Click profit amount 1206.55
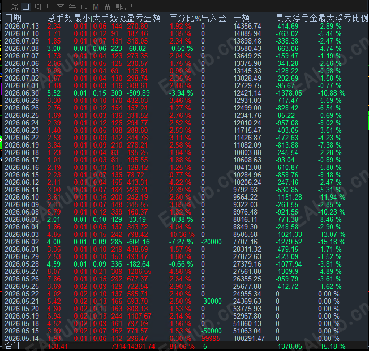Viewport: 369px width, 351px height. pos(139,271)
